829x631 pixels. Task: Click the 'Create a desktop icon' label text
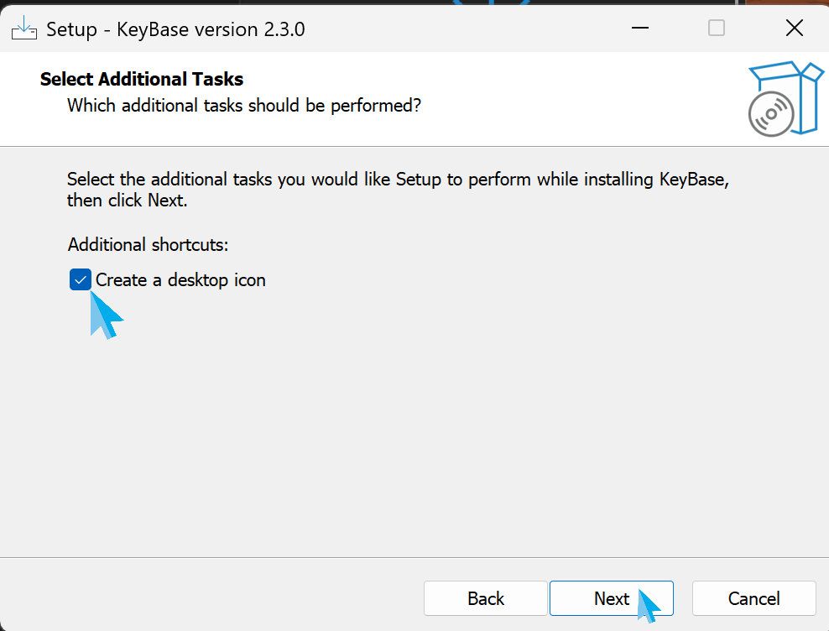180,280
